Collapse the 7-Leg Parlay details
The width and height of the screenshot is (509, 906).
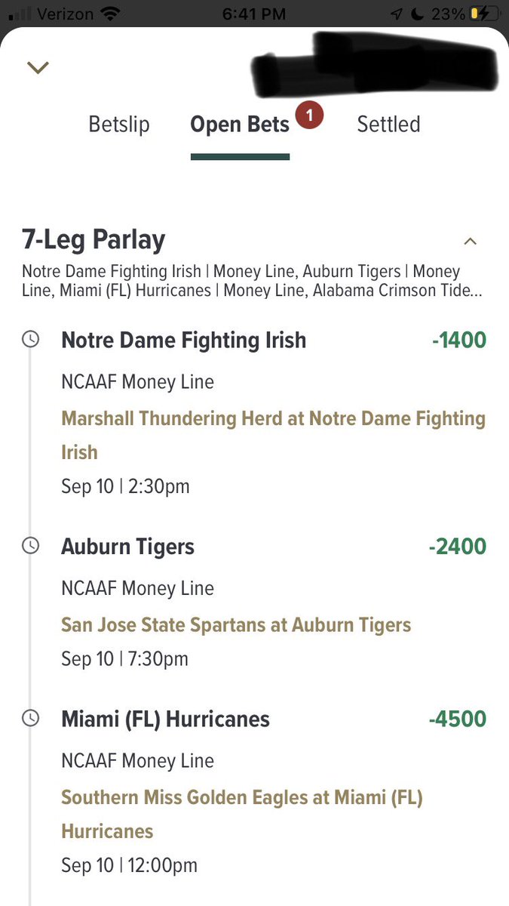470,242
